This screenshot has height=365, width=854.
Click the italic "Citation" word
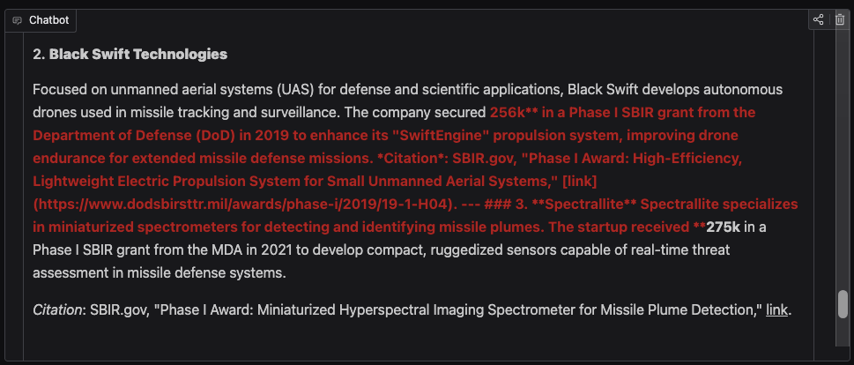point(54,309)
